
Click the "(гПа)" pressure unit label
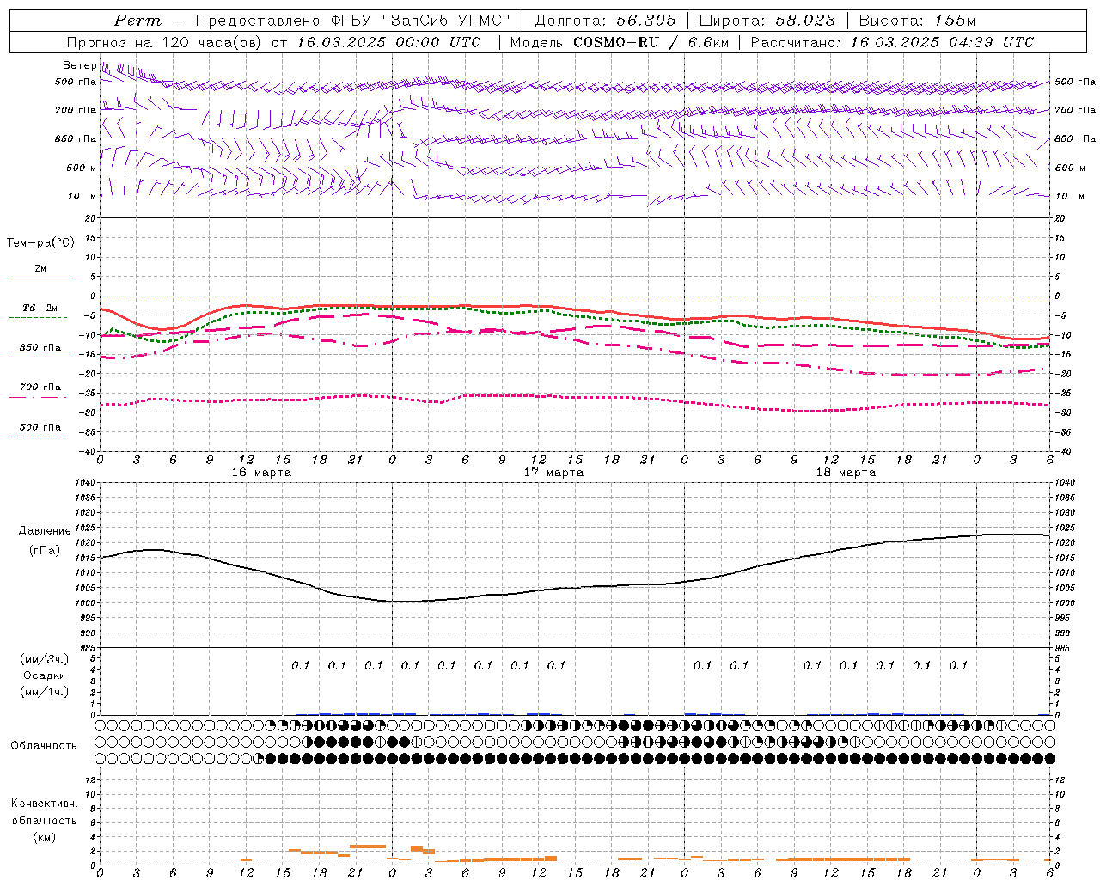point(45,550)
